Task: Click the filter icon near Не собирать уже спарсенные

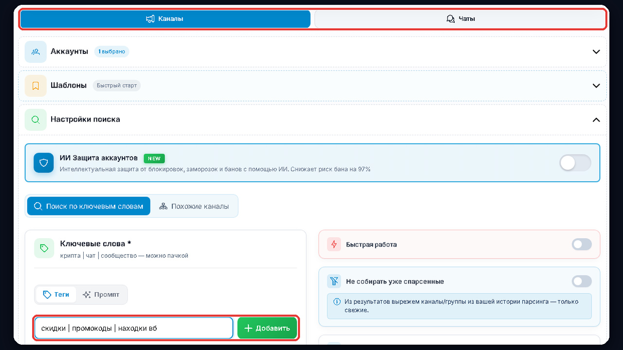Action: pyautogui.click(x=334, y=281)
